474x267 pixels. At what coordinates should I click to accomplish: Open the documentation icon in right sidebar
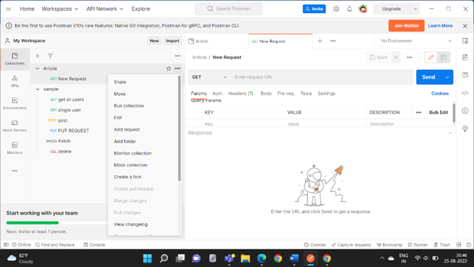tap(465, 58)
